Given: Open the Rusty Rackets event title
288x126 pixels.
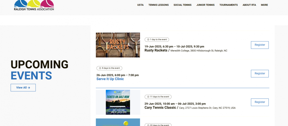Looking at the screenshot, I should coord(156,50).
